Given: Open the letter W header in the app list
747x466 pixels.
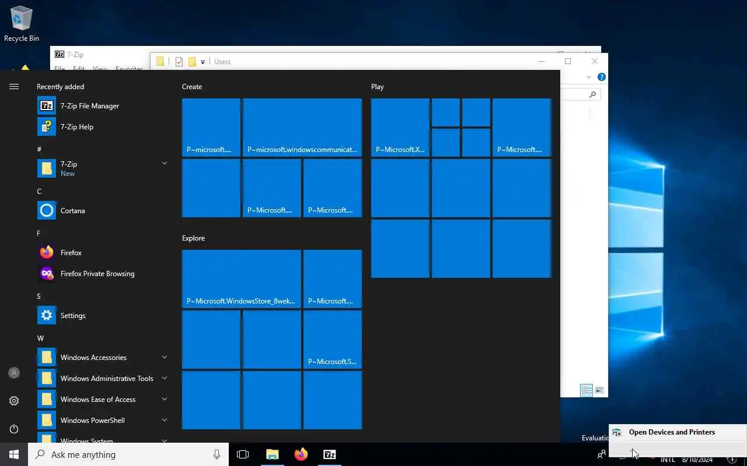Looking at the screenshot, I should click(x=40, y=338).
